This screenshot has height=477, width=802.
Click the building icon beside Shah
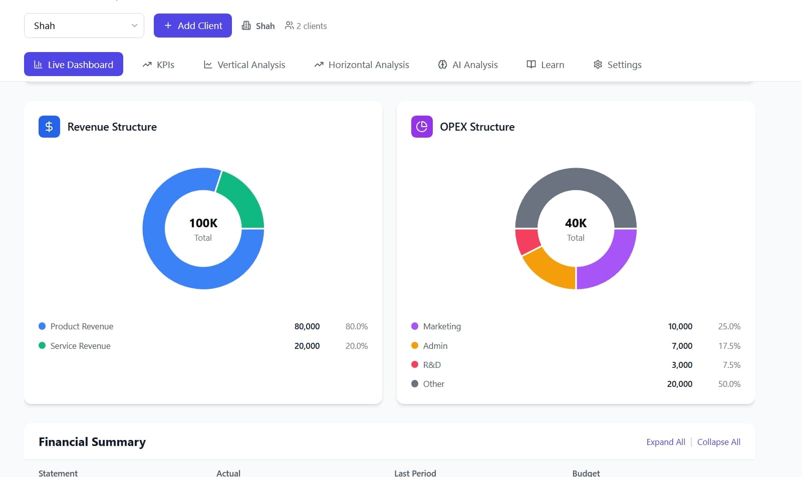pyautogui.click(x=246, y=26)
